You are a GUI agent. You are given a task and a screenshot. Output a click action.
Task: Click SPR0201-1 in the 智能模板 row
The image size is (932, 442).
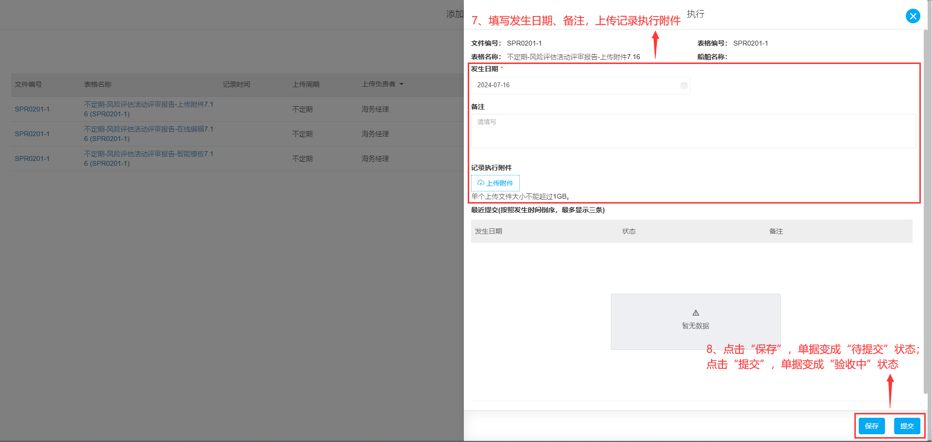click(32, 158)
